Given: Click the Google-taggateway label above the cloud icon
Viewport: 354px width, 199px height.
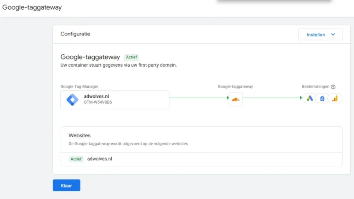Looking at the screenshot, I should (x=235, y=87).
